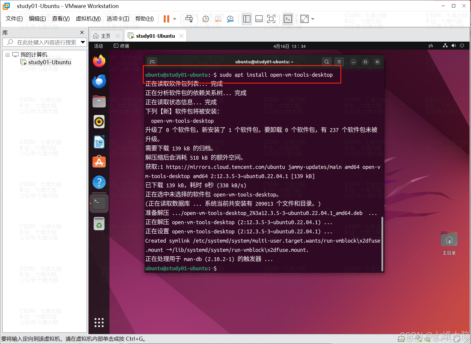Open the snapshot manager
Image resolution: width=471 pixels, height=344 pixels.
pyautogui.click(x=230, y=19)
